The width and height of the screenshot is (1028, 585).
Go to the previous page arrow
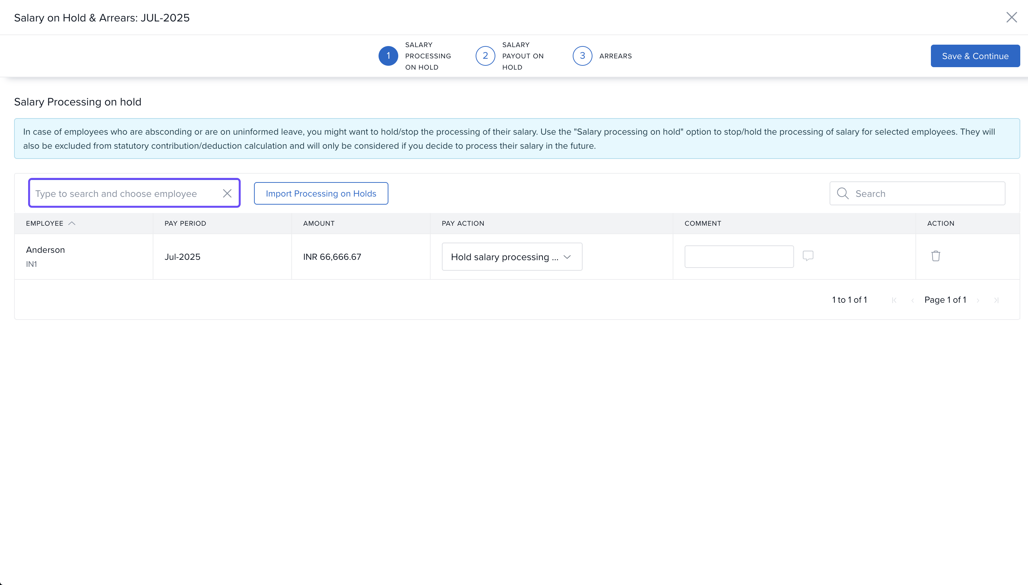pyautogui.click(x=913, y=300)
